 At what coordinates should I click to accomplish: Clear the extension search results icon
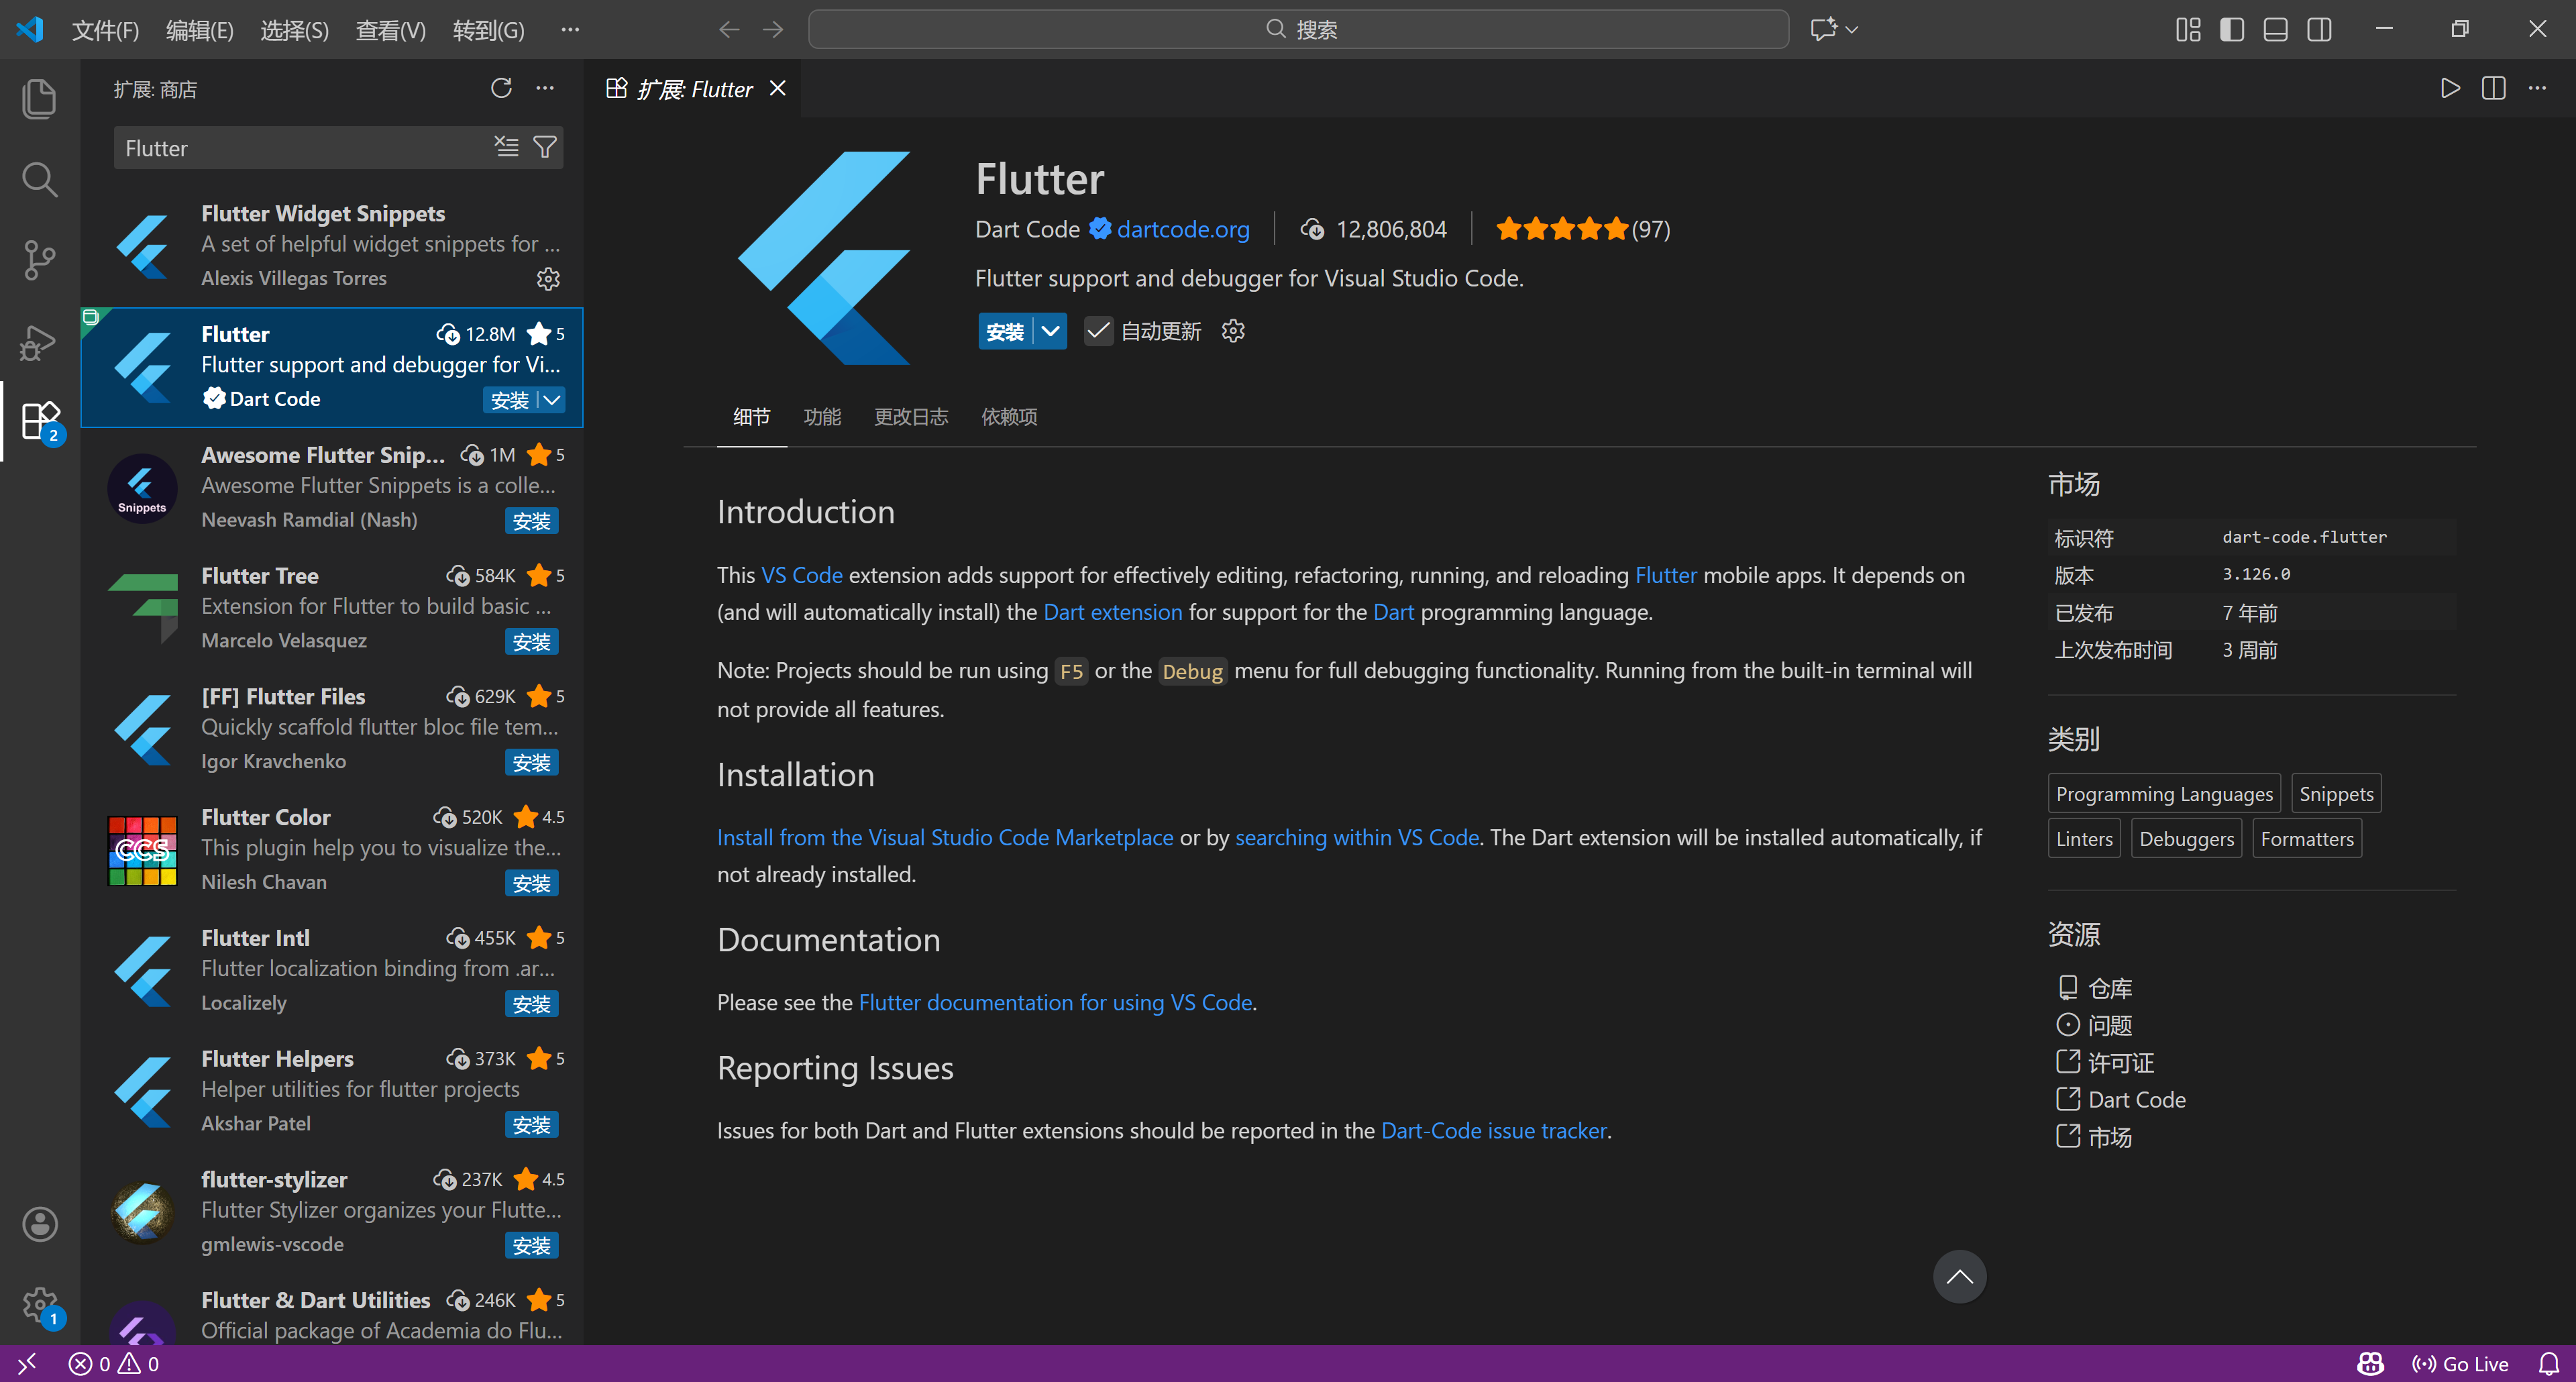506,147
